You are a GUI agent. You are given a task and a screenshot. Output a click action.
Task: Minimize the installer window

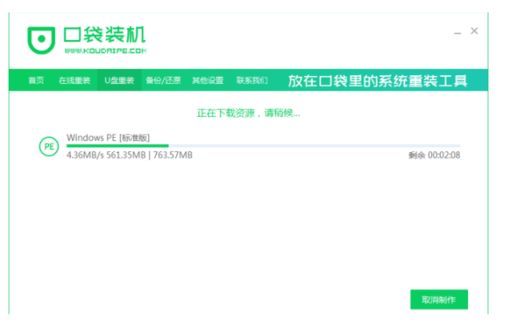coord(457,32)
